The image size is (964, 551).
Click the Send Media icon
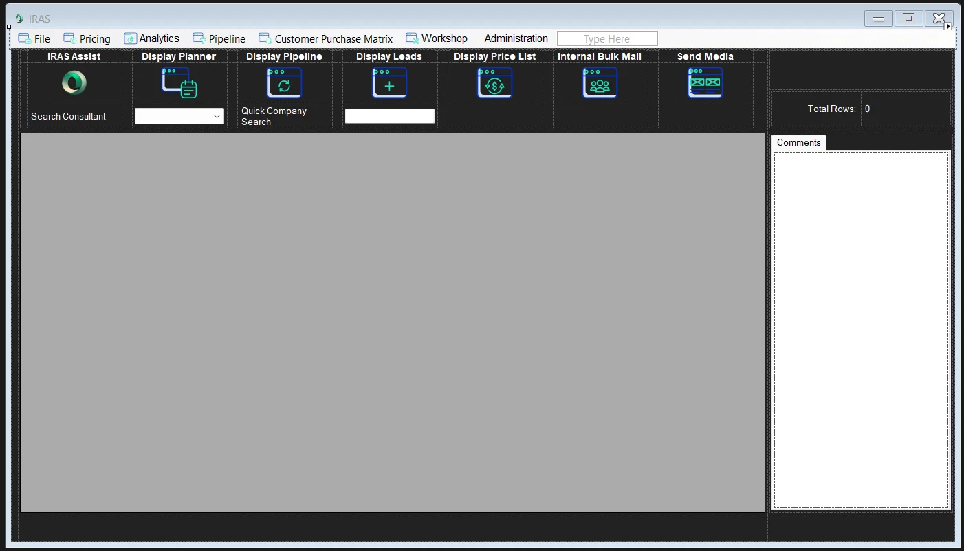(705, 83)
